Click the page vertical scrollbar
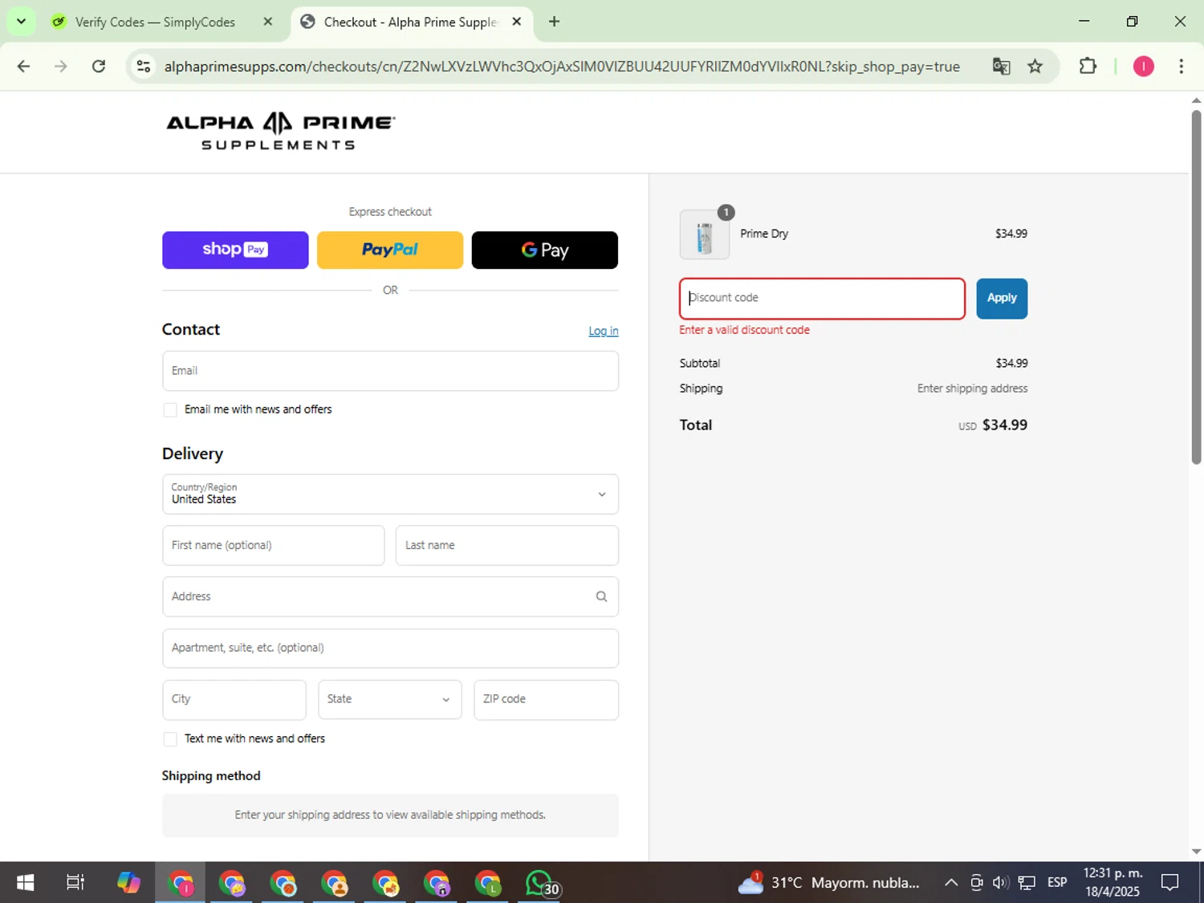Screen dimensions: 1204x903 point(1196,287)
